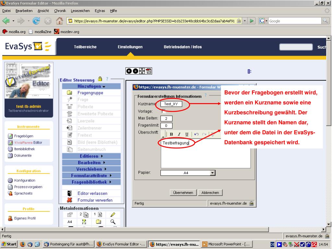
Task: Click the undo arrow in Überschrift editor
Action: click(x=196, y=134)
